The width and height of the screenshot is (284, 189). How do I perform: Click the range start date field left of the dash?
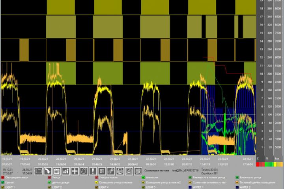pyautogui.click(x=7, y=171)
